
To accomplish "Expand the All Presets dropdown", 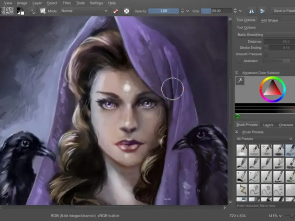I will (x=265, y=139).
